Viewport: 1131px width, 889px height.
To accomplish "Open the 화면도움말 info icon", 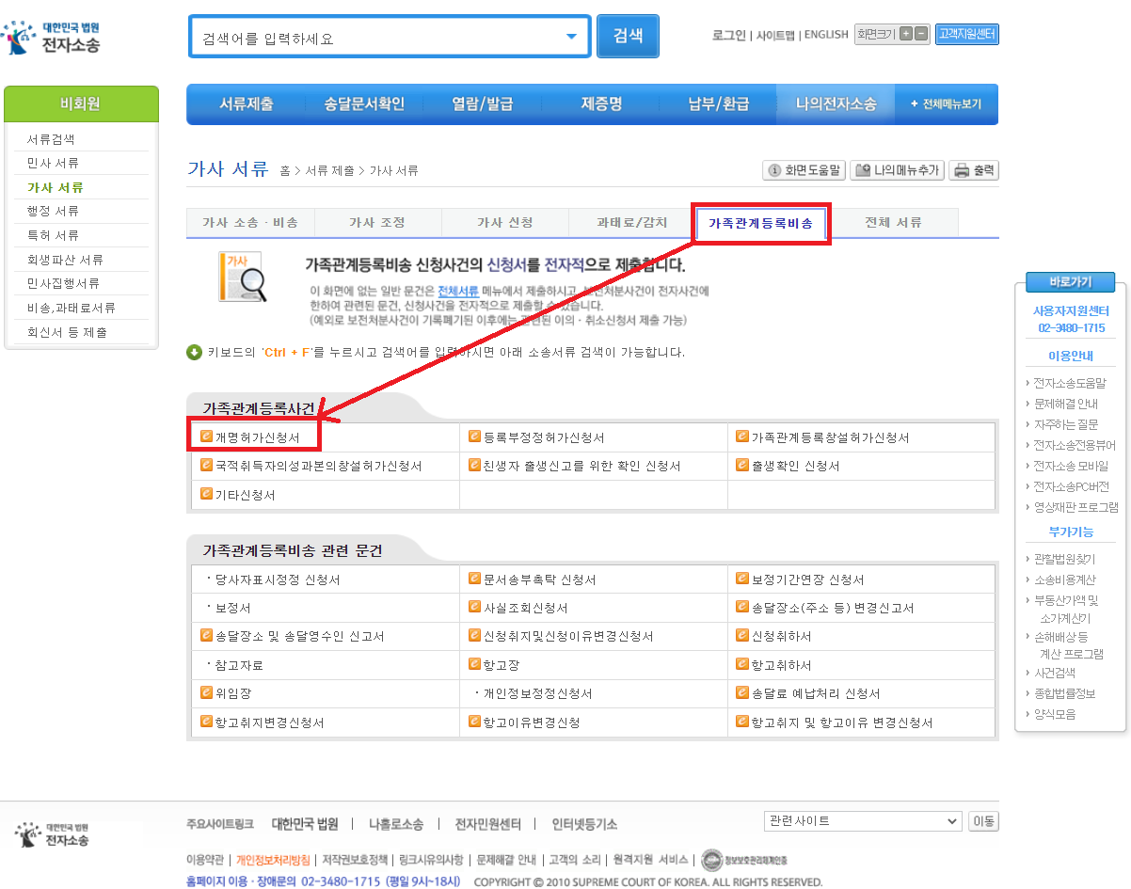I will pyautogui.click(x=775, y=169).
